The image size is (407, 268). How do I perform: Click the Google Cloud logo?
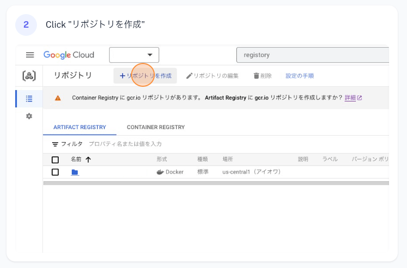[x=69, y=55]
